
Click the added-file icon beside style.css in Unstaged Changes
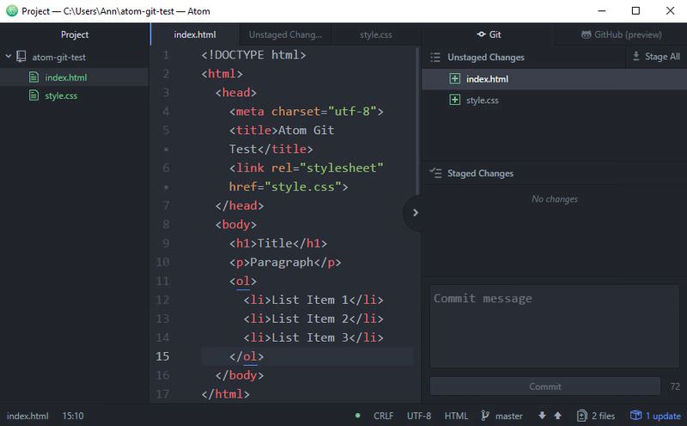pyautogui.click(x=455, y=100)
